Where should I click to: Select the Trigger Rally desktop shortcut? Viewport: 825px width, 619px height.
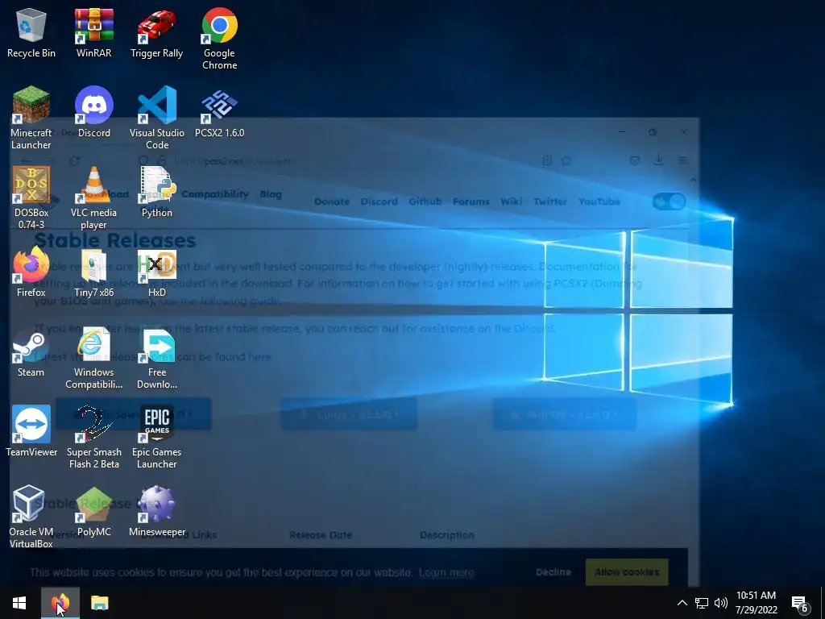pyautogui.click(x=157, y=34)
